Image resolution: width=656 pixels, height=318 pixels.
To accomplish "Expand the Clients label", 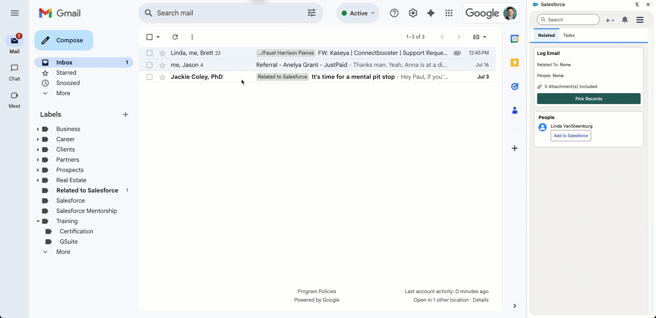I will [x=38, y=149].
